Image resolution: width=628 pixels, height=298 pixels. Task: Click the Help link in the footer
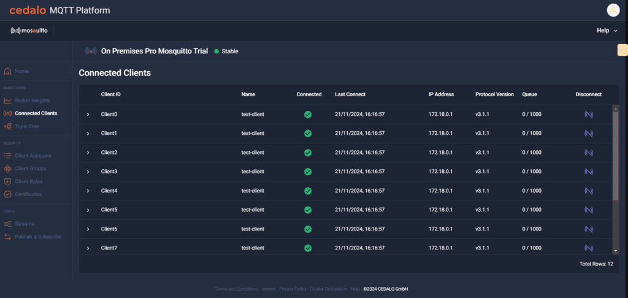tap(355, 289)
